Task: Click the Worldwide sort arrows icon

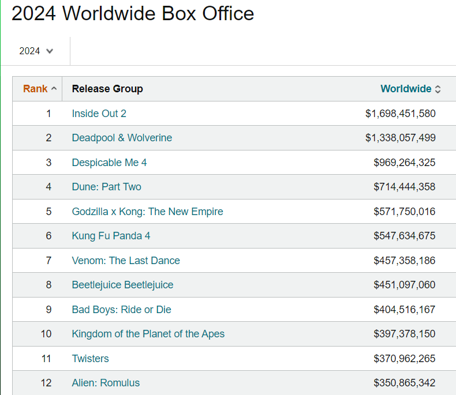Action: 438,89
